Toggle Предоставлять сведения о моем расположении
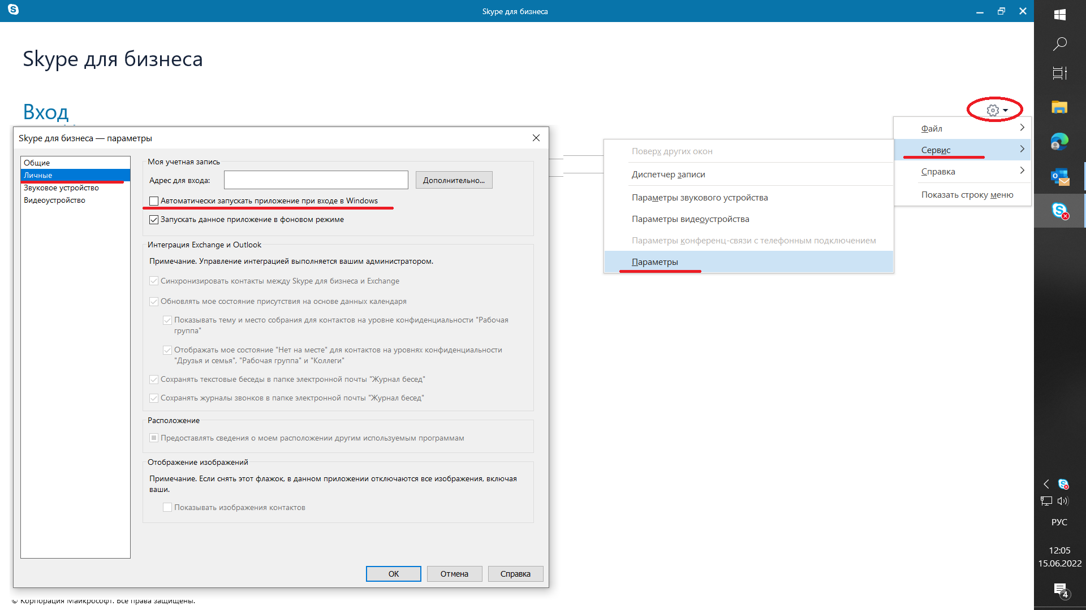This screenshot has height=610, width=1086. (x=154, y=438)
